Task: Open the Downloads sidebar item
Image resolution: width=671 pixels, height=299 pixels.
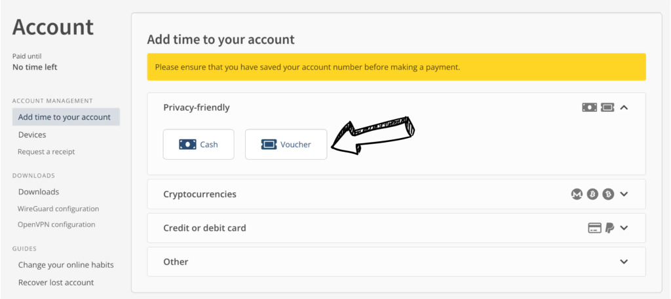Action: click(39, 192)
